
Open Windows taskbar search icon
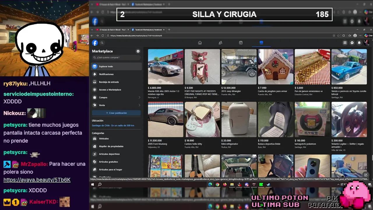pos(100,184)
